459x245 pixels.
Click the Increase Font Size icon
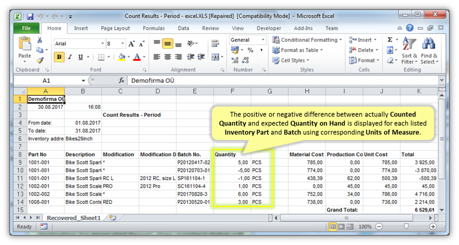click(x=131, y=43)
